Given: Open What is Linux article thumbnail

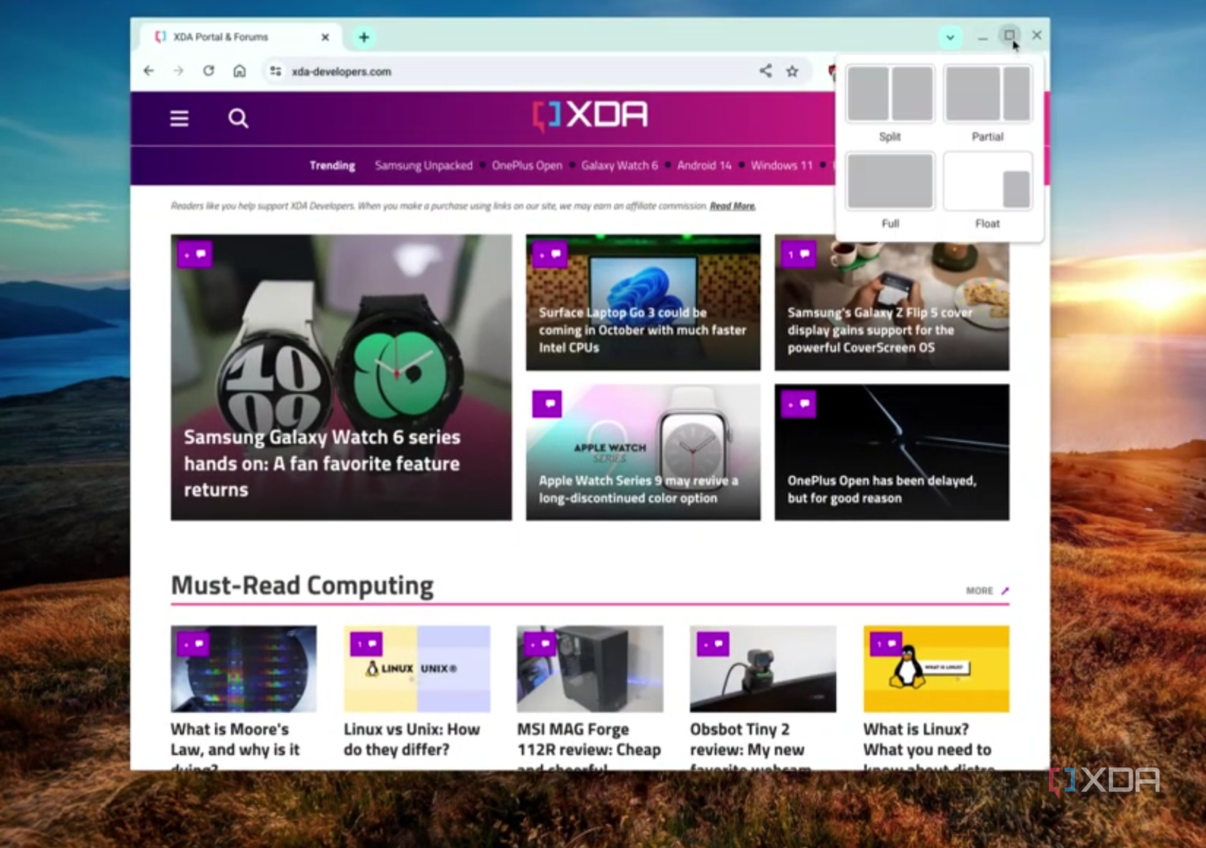Looking at the screenshot, I should point(936,669).
